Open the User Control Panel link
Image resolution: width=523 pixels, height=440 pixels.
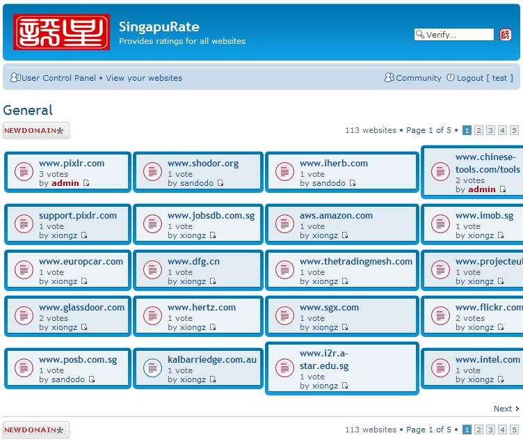[58, 78]
